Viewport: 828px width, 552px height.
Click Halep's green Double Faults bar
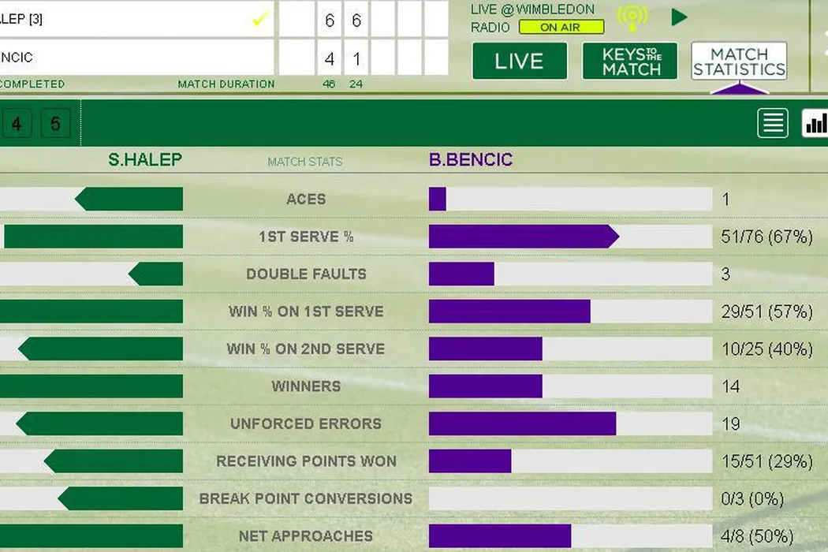point(156,274)
